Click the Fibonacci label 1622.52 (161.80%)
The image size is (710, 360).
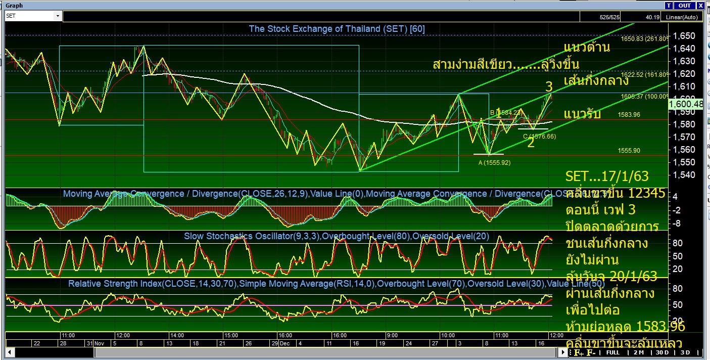644,74
